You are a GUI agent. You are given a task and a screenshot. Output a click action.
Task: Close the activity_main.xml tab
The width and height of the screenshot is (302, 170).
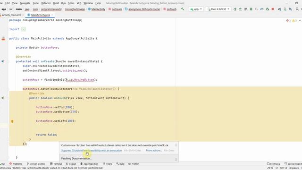23,15
